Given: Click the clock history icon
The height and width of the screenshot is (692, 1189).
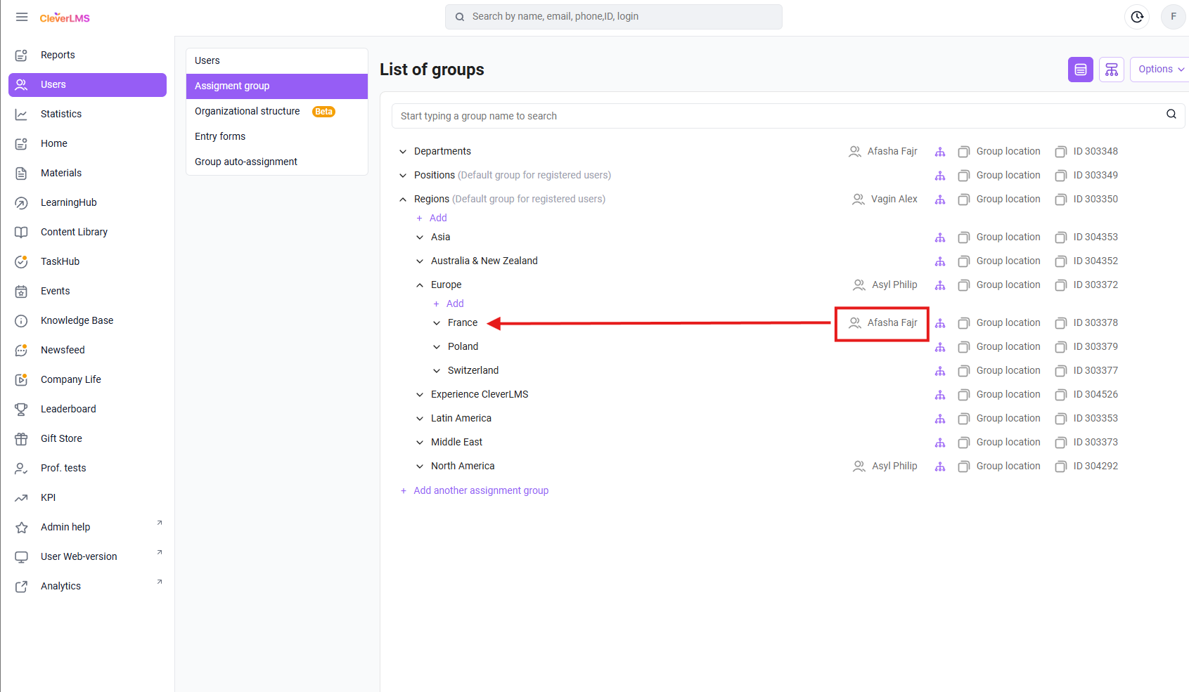Looking at the screenshot, I should point(1137,17).
